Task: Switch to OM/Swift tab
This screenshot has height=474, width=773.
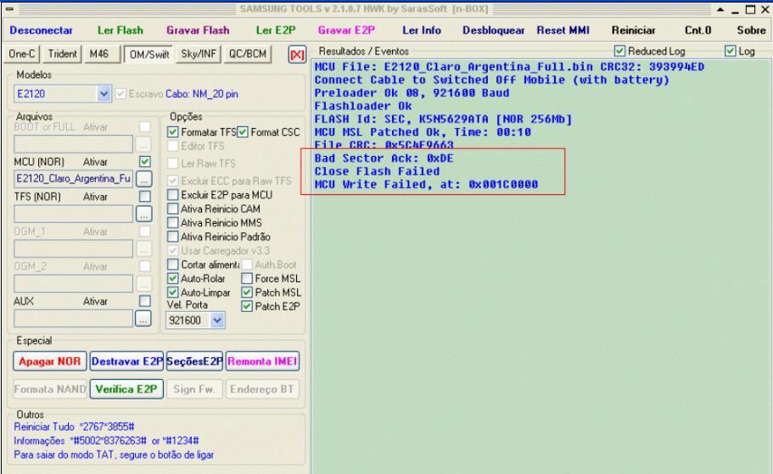Action: 148,54
